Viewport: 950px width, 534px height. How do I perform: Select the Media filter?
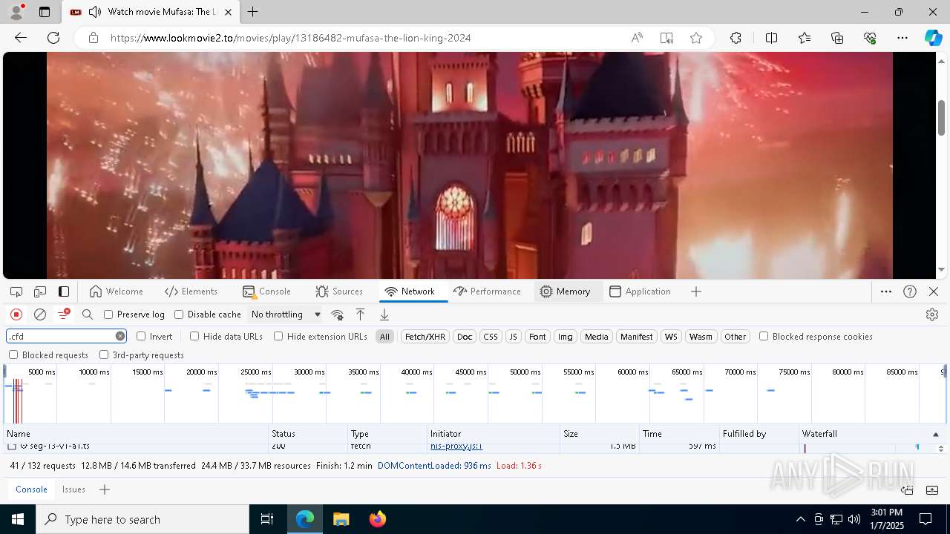click(x=596, y=337)
